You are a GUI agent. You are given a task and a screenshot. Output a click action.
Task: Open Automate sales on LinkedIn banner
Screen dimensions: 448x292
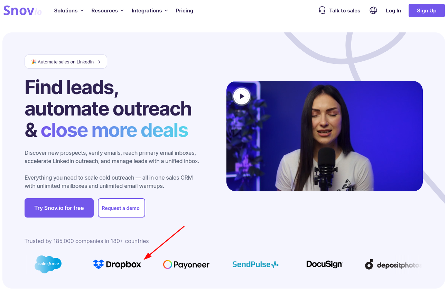tap(66, 62)
